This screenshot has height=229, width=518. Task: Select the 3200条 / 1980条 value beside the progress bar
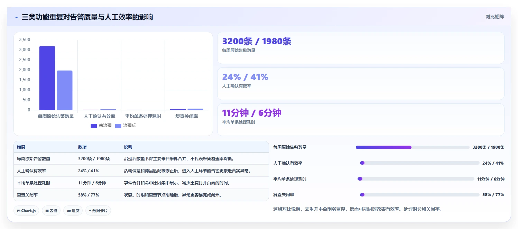coord(488,147)
